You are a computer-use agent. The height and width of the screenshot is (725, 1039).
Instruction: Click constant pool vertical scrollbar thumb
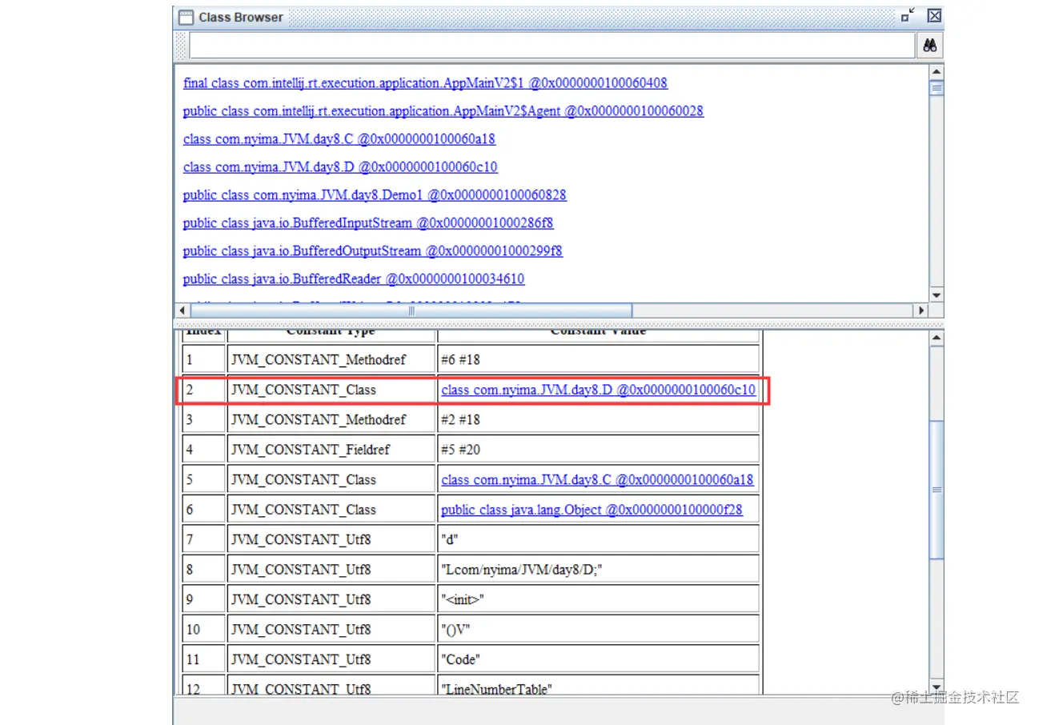pos(936,488)
